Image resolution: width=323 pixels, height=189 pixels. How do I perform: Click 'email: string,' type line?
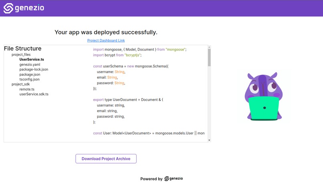107,111
